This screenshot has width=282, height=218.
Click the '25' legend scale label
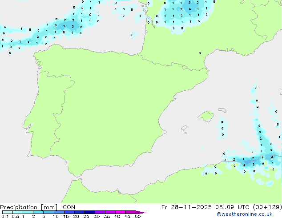[x=86, y=216]
